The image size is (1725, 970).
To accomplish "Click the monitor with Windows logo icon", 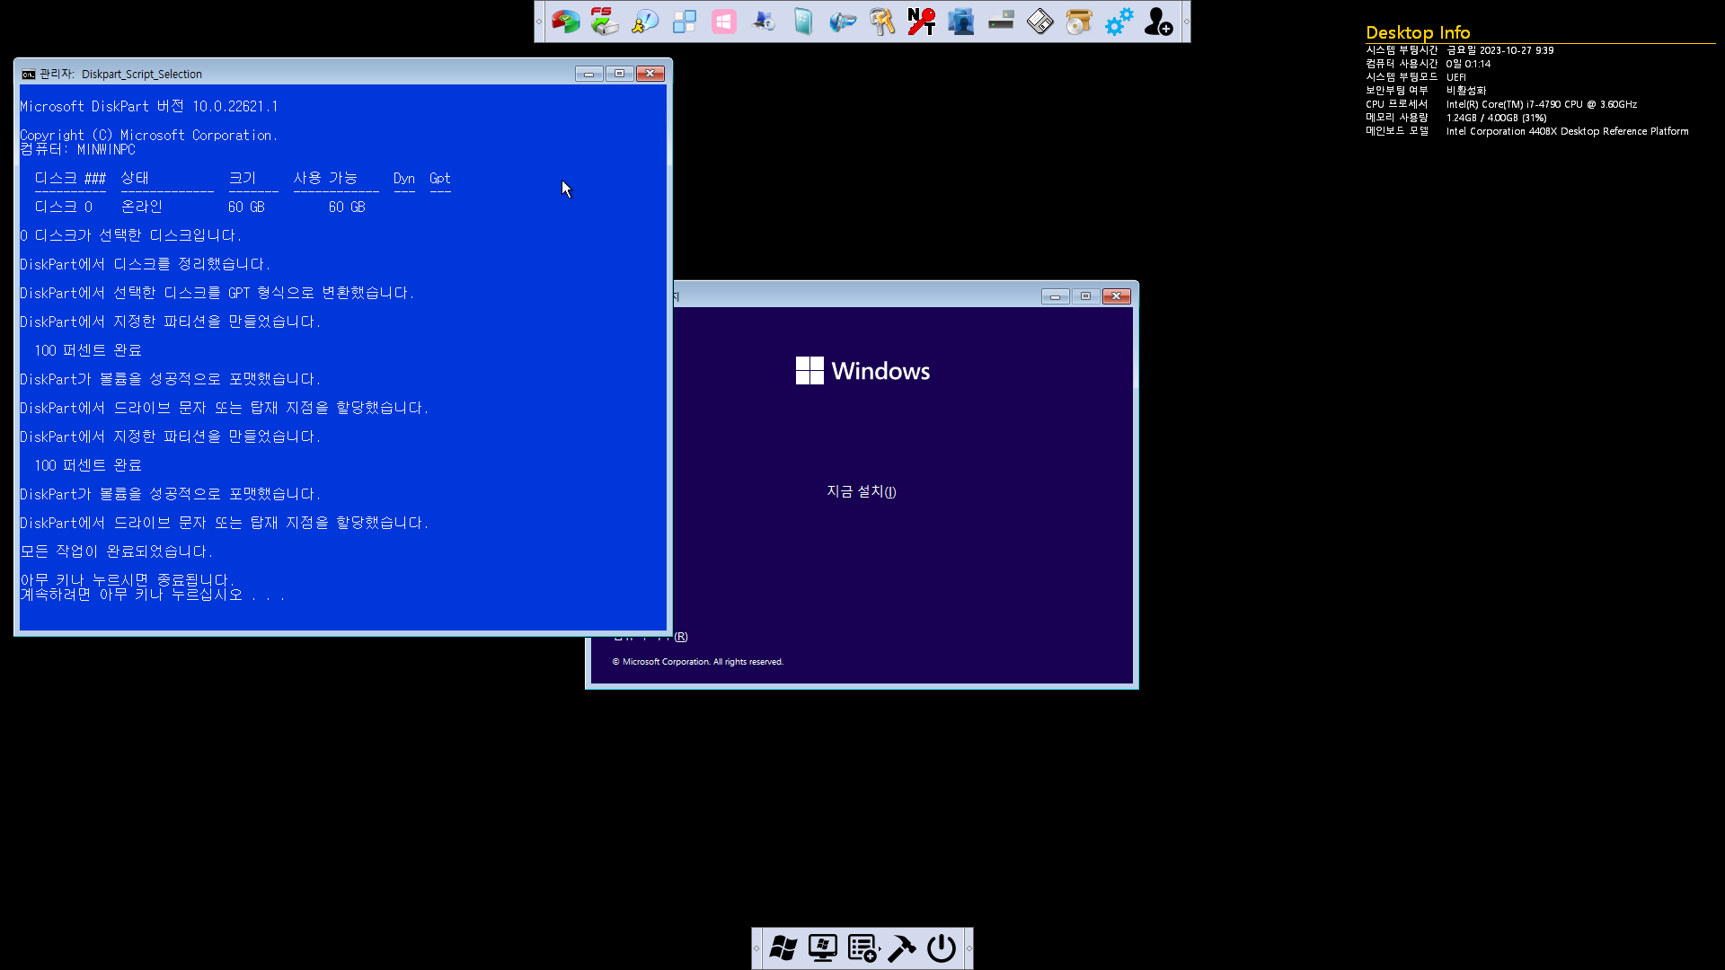I will coord(823,948).
